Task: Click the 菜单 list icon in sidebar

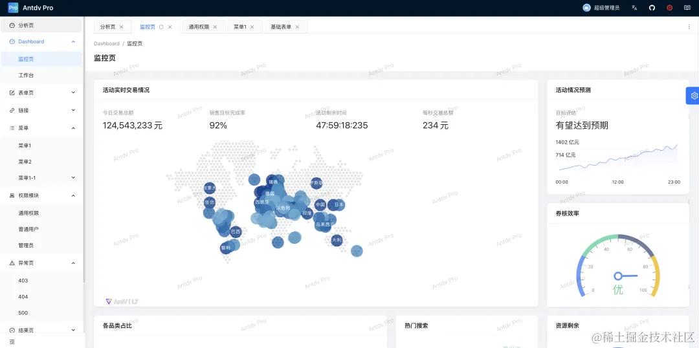Action: [x=12, y=128]
